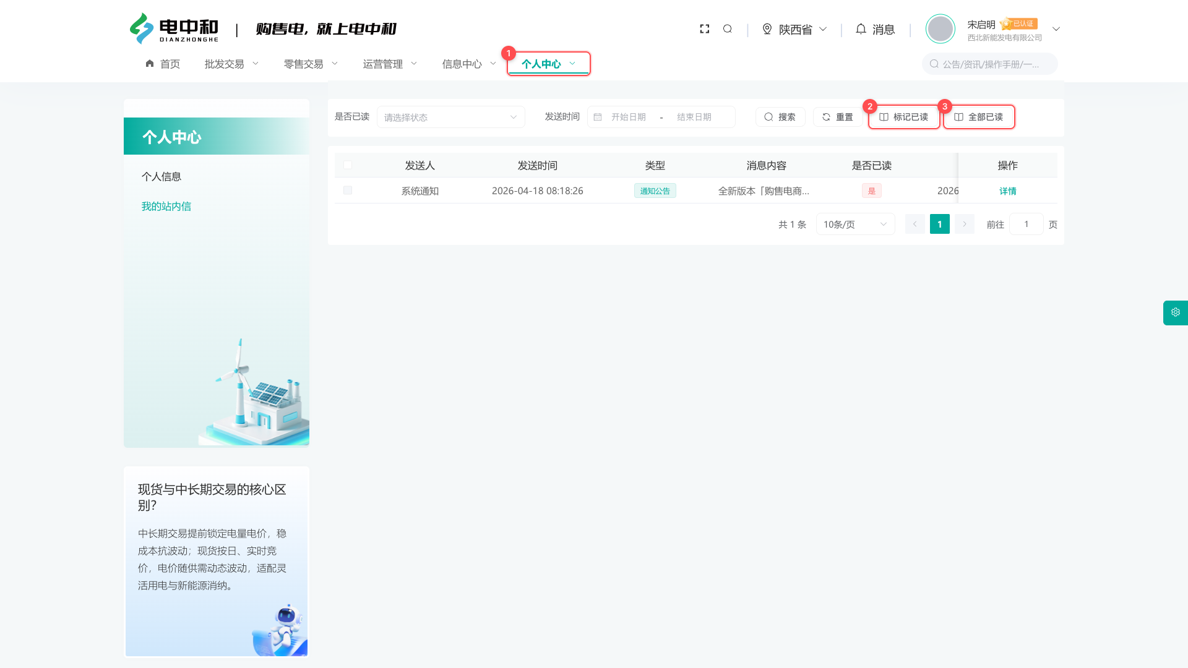
Task: Click the 重置 button
Action: [x=838, y=117]
